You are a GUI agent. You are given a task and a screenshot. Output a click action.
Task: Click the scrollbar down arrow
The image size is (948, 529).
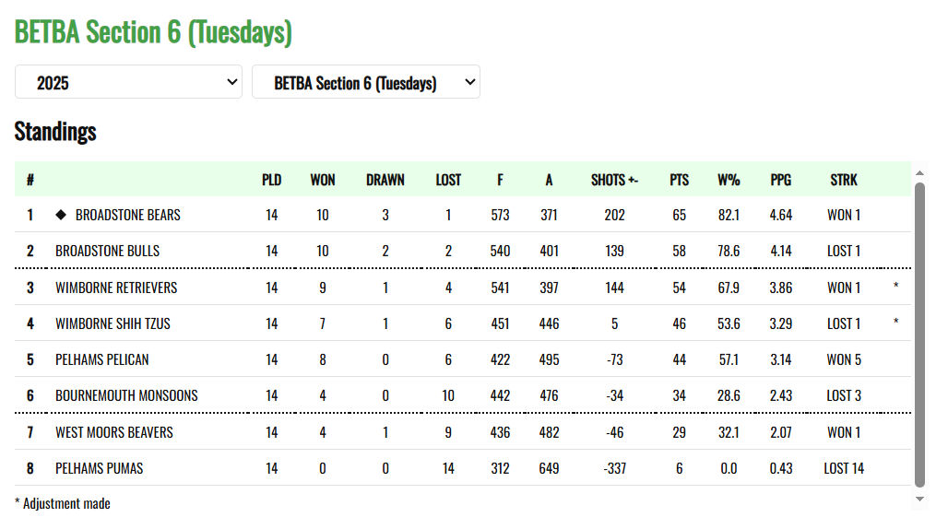pyautogui.click(x=918, y=499)
